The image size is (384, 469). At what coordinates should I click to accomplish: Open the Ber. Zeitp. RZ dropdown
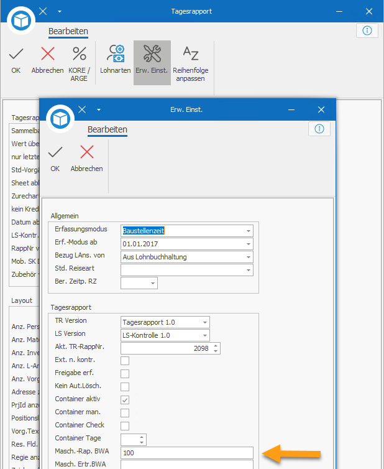click(153, 283)
